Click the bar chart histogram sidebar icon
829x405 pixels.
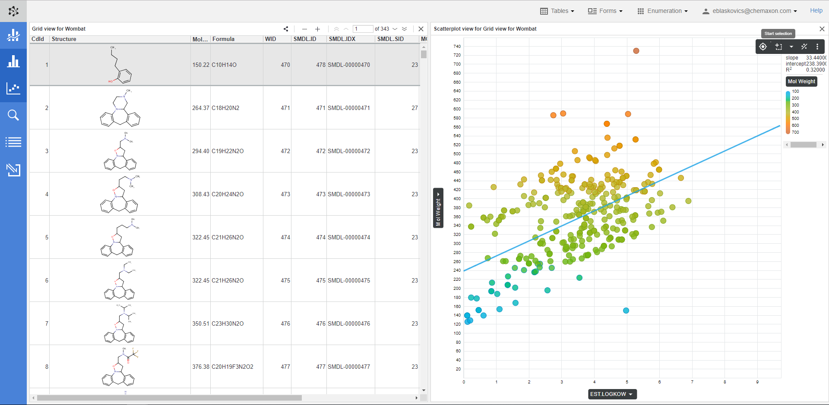pyautogui.click(x=13, y=62)
